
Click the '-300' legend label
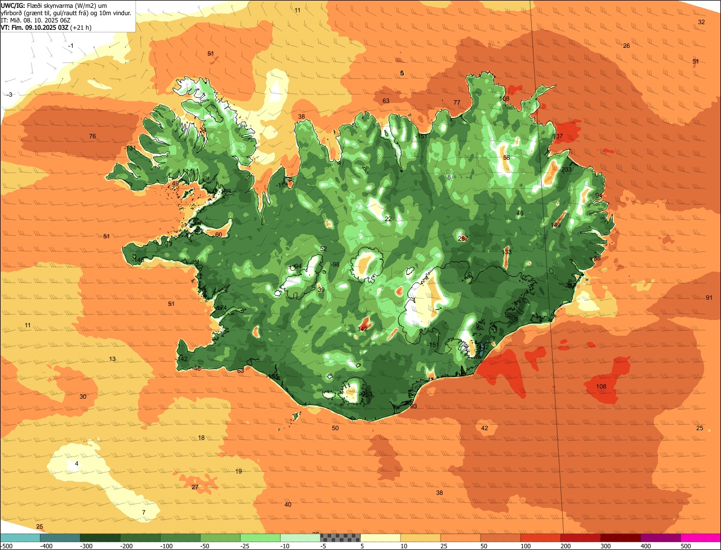pyautogui.click(x=86, y=546)
